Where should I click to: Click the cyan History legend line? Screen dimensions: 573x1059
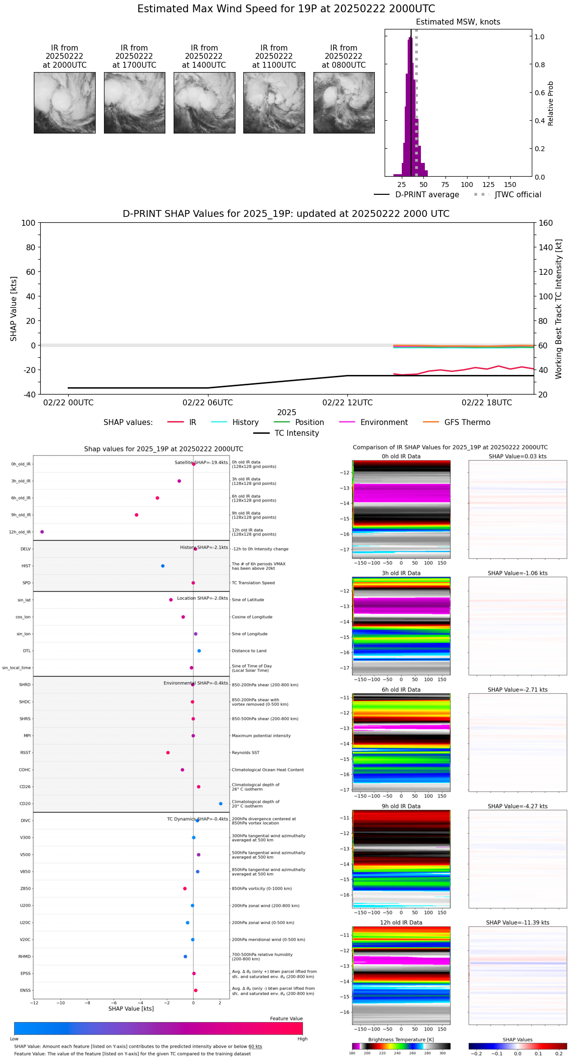click(219, 422)
